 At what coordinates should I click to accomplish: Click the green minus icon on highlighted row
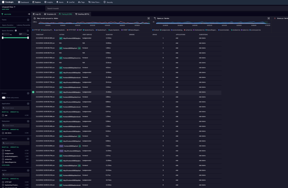pyautogui.click(x=33, y=92)
